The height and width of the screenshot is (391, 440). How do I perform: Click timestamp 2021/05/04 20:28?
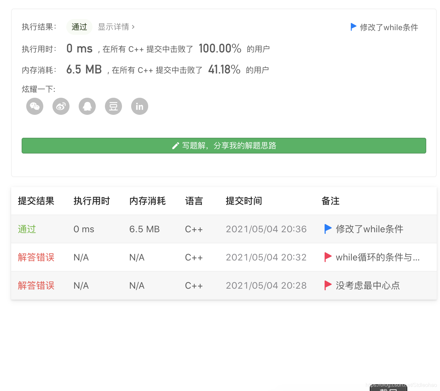click(266, 285)
